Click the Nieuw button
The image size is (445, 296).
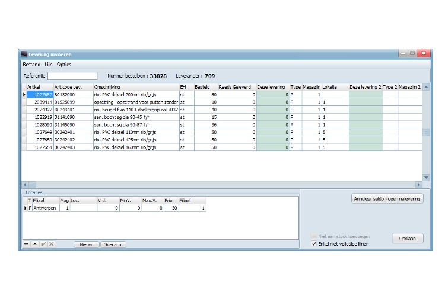(x=86, y=244)
